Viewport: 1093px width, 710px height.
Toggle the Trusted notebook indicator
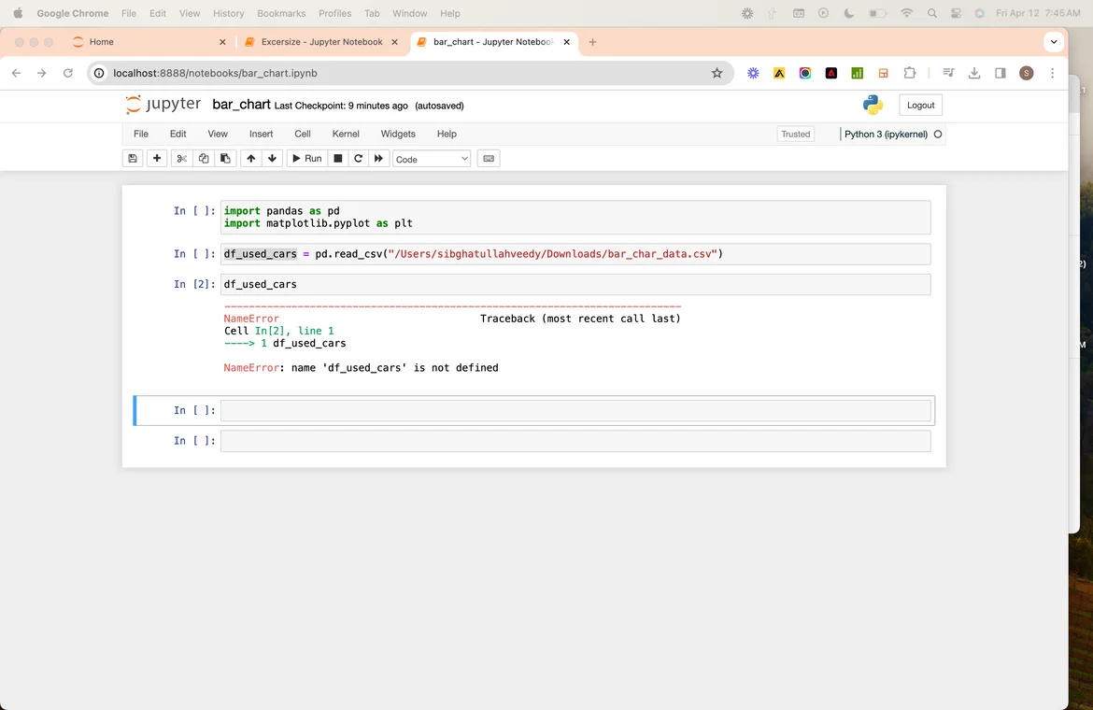[795, 134]
